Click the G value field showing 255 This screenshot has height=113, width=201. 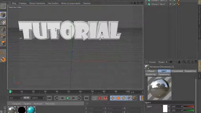177,110
